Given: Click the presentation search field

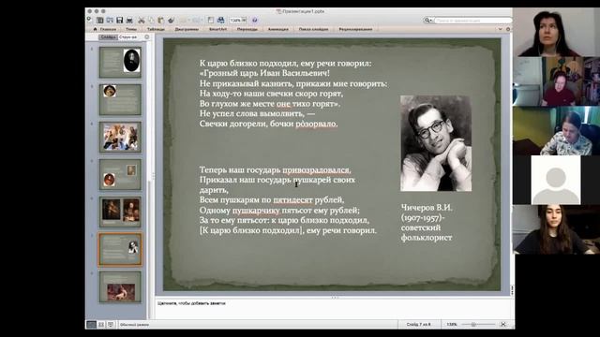Looking at the screenshot, I should (473, 21).
